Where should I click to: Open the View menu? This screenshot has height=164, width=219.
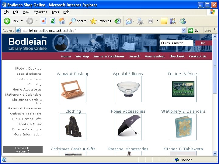[x=26, y=12]
